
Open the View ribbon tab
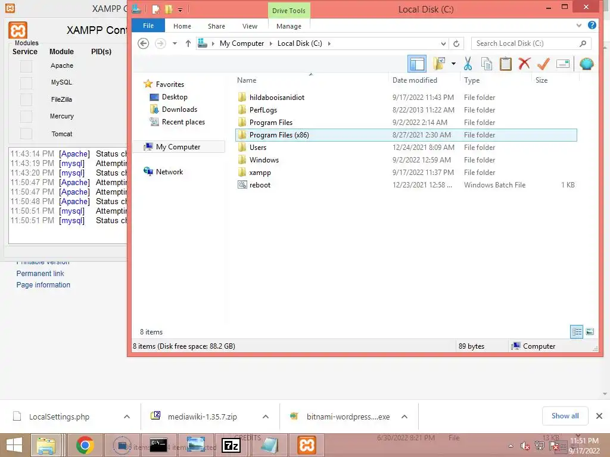click(x=250, y=26)
